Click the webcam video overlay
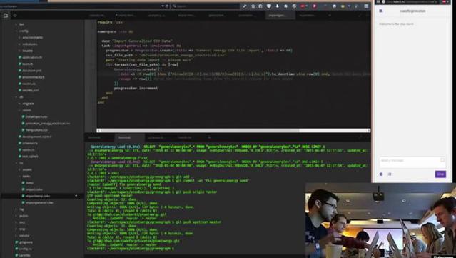 tap(380, 220)
